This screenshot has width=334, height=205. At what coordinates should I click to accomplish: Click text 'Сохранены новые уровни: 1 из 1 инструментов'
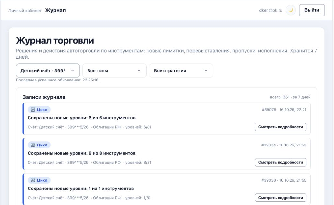click(x=81, y=189)
